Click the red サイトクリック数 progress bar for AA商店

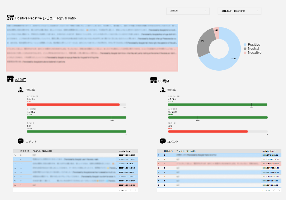pyautogui.click(x=73, y=105)
